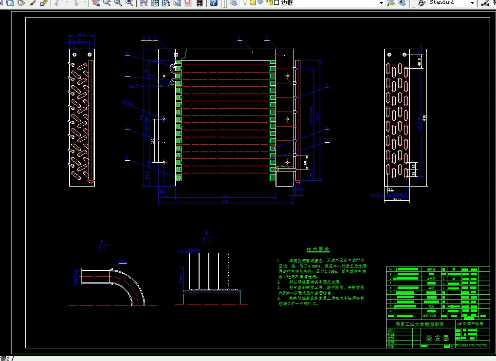Select detail view label B 5:1

point(206,237)
